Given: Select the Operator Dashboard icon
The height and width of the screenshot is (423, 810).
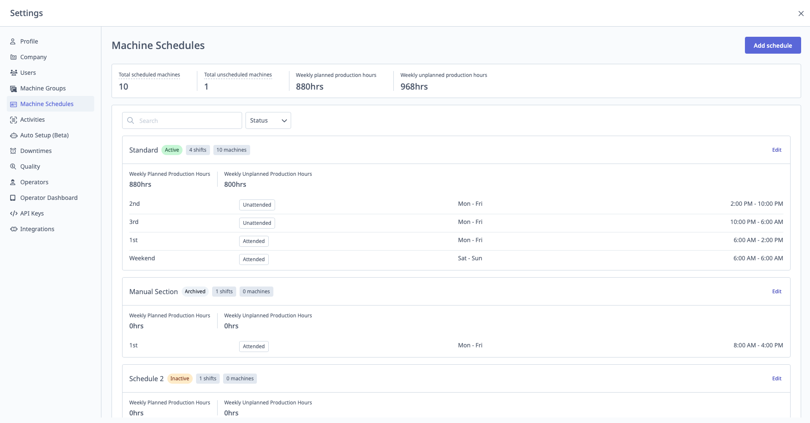Looking at the screenshot, I should tap(13, 197).
